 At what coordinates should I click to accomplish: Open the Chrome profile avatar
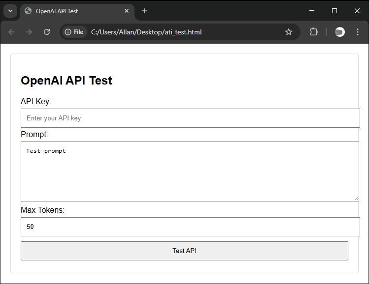point(339,32)
